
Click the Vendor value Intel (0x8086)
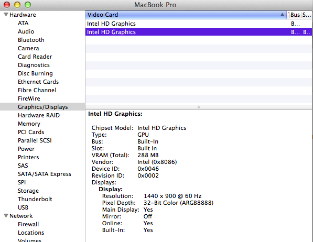tap(157, 162)
